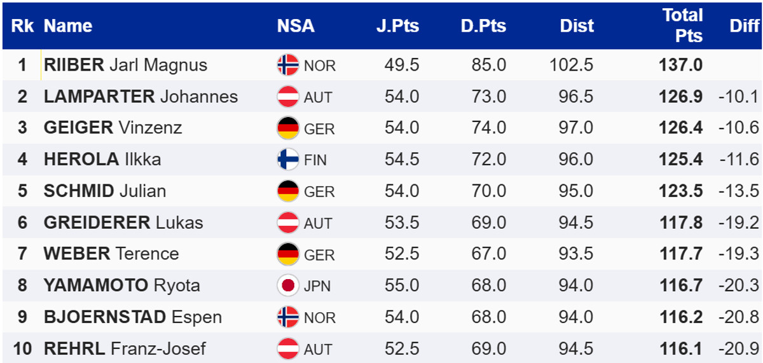Screen dimensions: 763x363
Task: Click total points 137.0 cell
Action: [682, 65]
